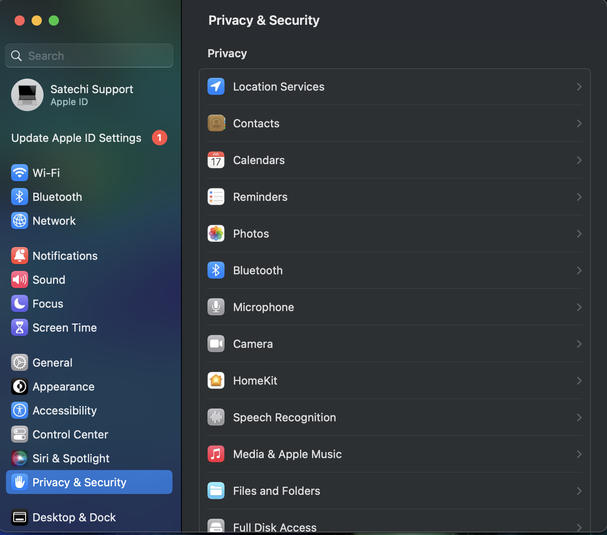The height and width of the screenshot is (535, 607).
Task: Go to Sound settings
Action: tap(89, 280)
